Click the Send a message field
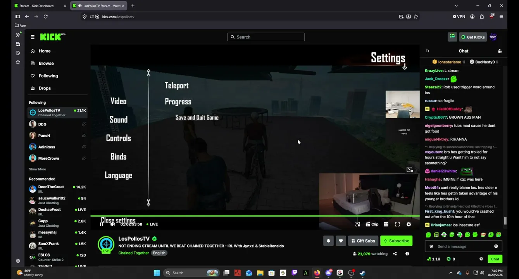This screenshot has width=519, height=279. (464, 246)
